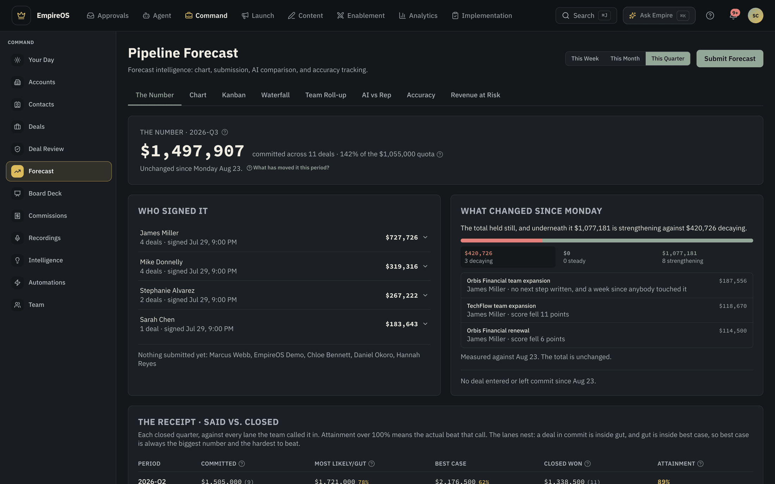Select the This Month period toggle
The width and height of the screenshot is (775, 484).
pyautogui.click(x=625, y=58)
